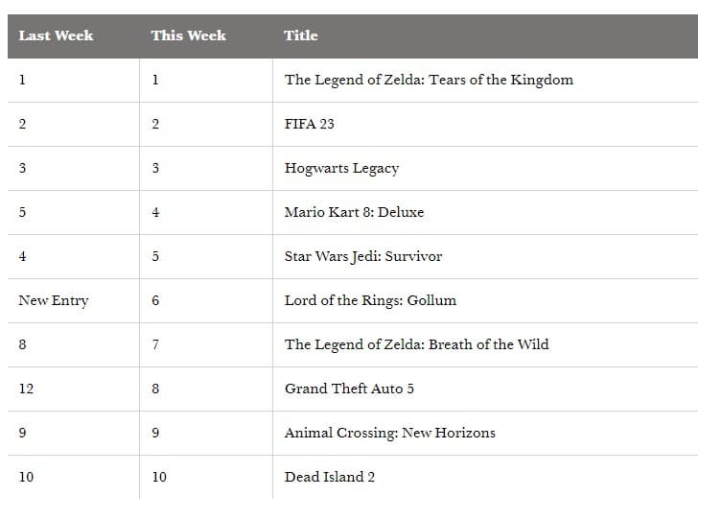The width and height of the screenshot is (722, 519).
Task: Click on Mario Kart 8: Deluxe
Action: pos(354,212)
